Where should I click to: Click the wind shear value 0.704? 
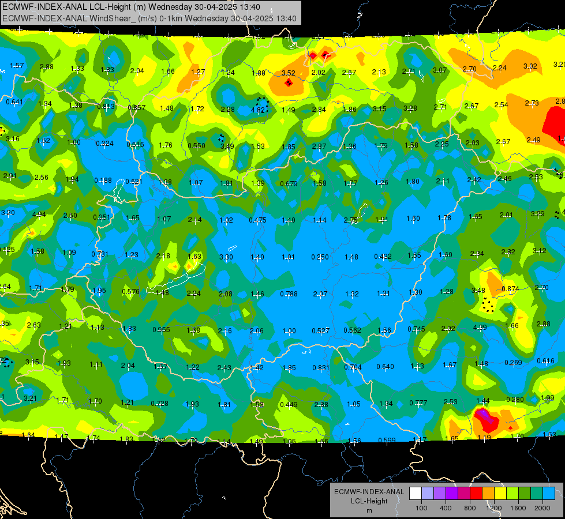pyautogui.click(x=353, y=367)
